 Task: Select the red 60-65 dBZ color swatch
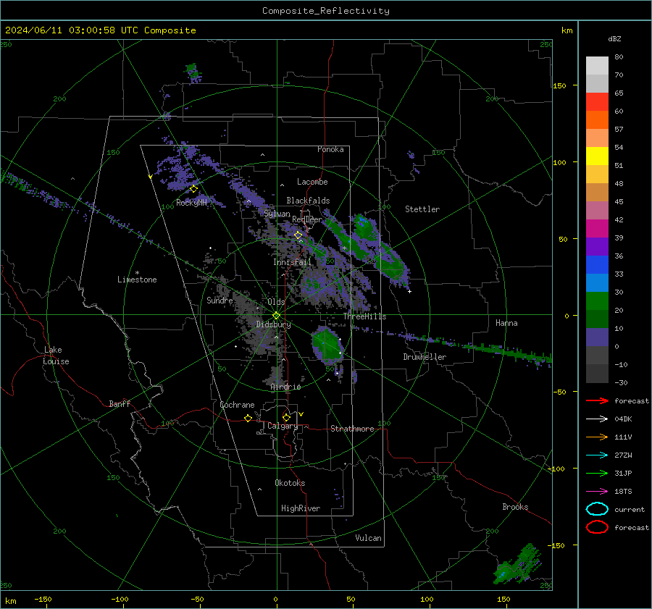pyautogui.click(x=597, y=102)
